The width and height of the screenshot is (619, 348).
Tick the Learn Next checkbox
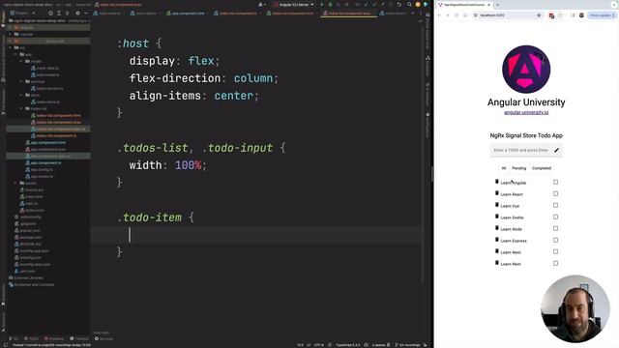coord(555,263)
